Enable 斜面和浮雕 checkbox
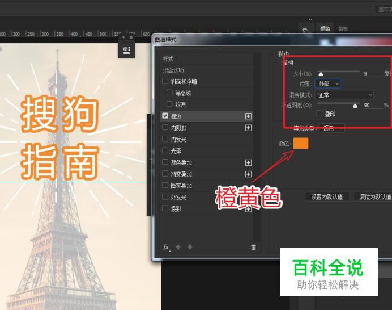Image resolution: width=392 pixels, height=310 pixels. (x=165, y=81)
